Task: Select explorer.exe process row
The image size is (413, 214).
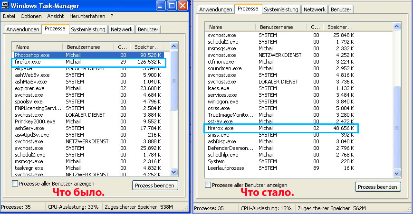Action: [x=88, y=88]
